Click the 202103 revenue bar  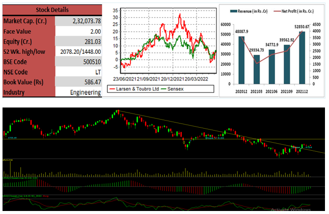tap(256, 70)
